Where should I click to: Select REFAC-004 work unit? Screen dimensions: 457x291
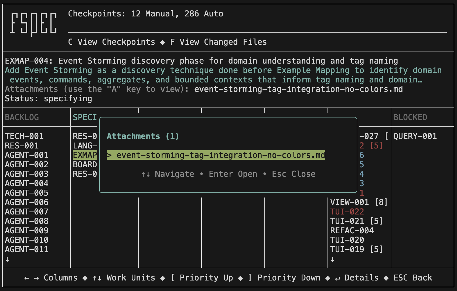point(352,231)
